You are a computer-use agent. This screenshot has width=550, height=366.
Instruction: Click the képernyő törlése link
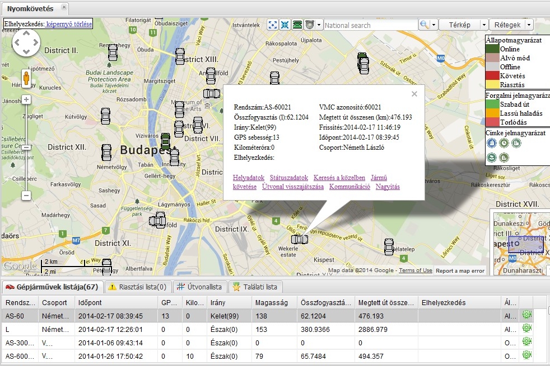pos(69,24)
